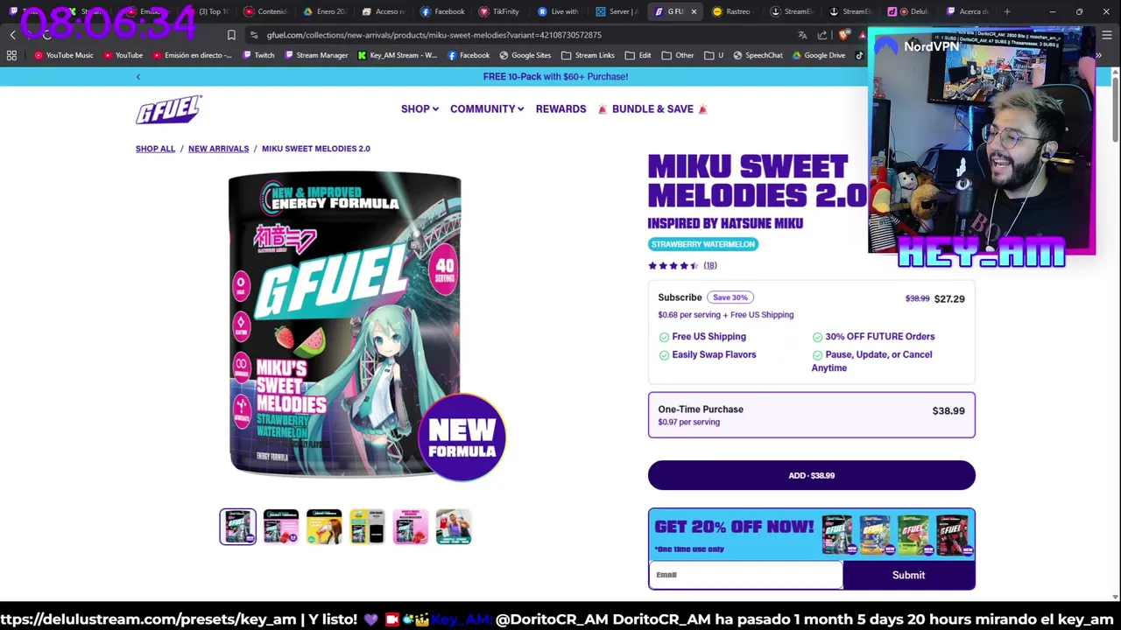The width and height of the screenshot is (1121, 630).
Task: Expand the COMMUNITY dropdown menu
Action: point(487,109)
